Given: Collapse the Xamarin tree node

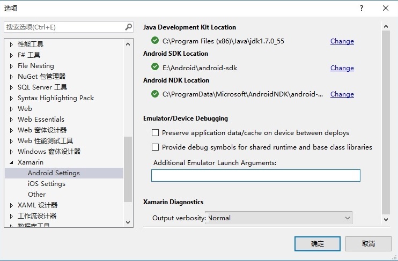Looking at the screenshot, I should pyautogui.click(x=12, y=162).
